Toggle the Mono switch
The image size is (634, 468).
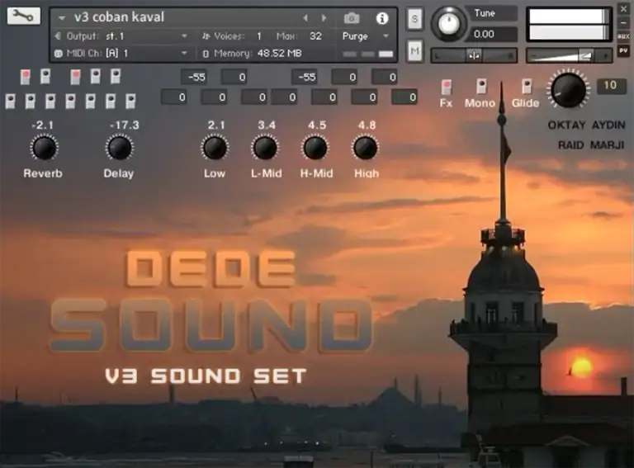click(x=481, y=87)
